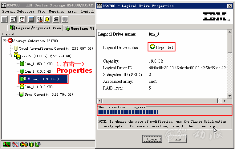The height and width of the screenshot is (149, 235).
Task: Click the Logical Drive Properties dialog title icon
Action: pyautogui.click(x=99, y=6)
